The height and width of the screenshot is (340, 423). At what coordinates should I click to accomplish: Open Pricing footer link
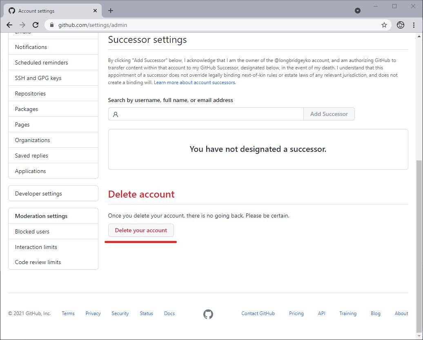pyautogui.click(x=296, y=313)
